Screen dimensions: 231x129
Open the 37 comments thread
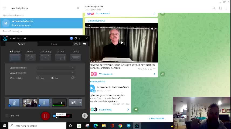[x=106, y=74]
